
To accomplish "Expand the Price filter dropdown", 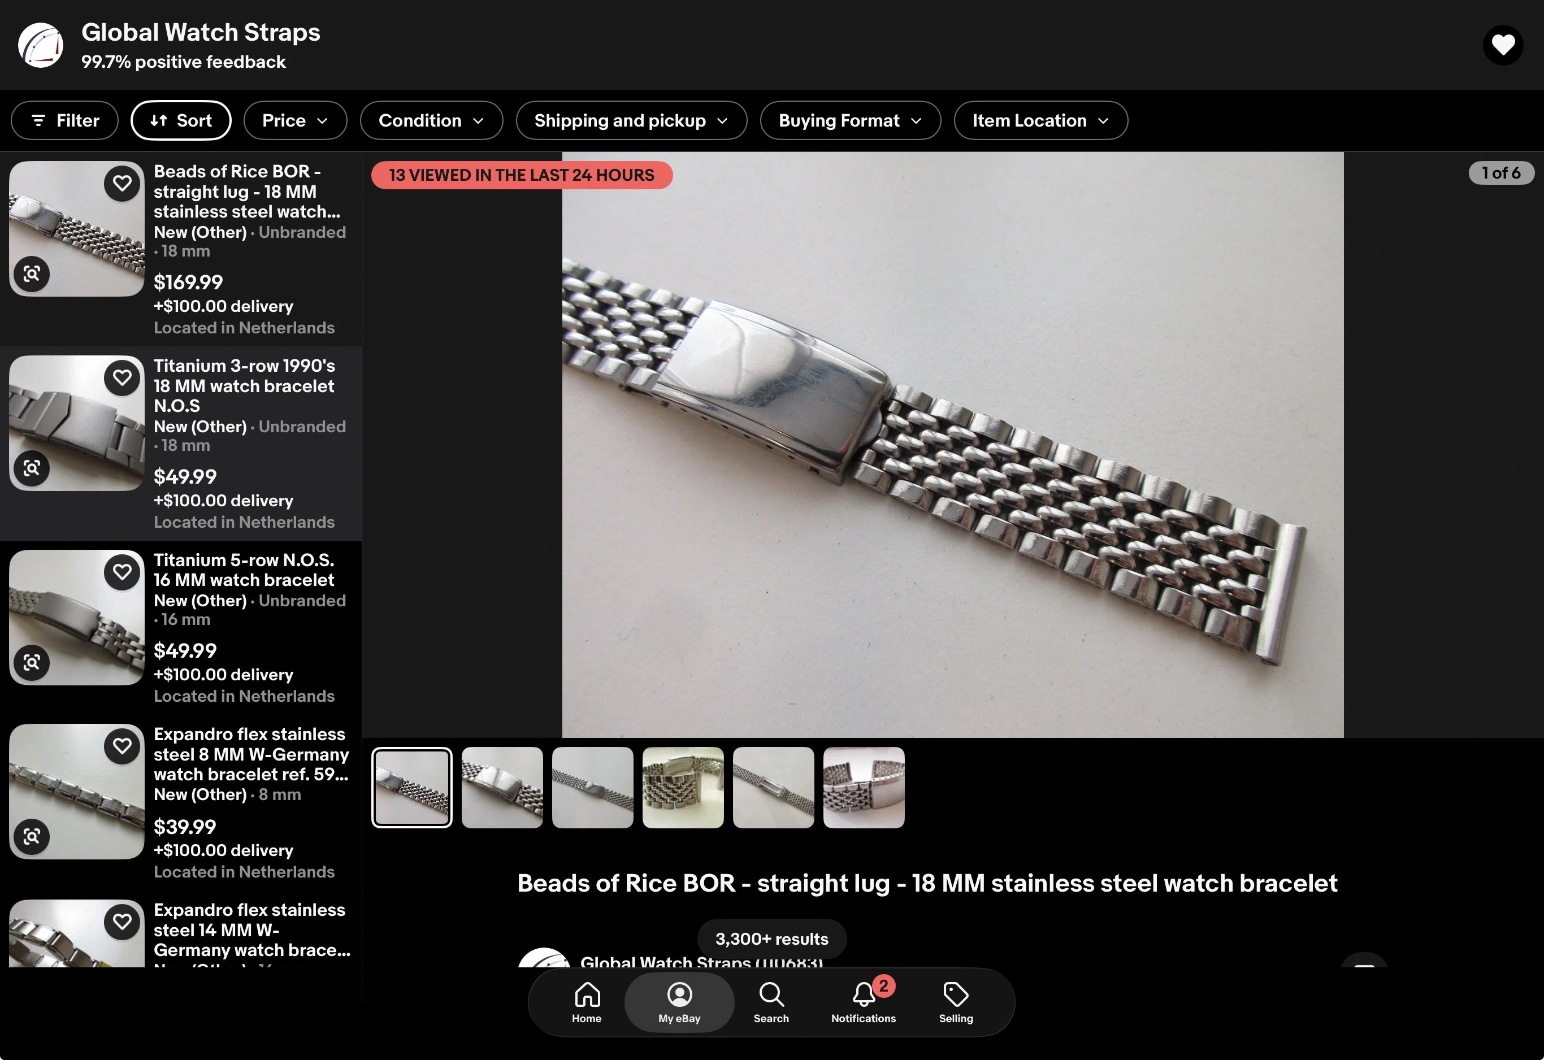I will 295,120.
